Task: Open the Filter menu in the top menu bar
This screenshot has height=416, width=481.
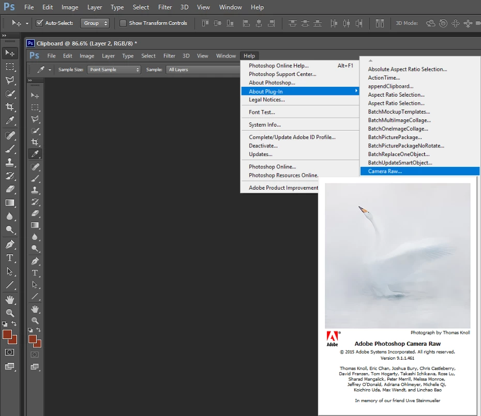Action: pyautogui.click(x=165, y=7)
